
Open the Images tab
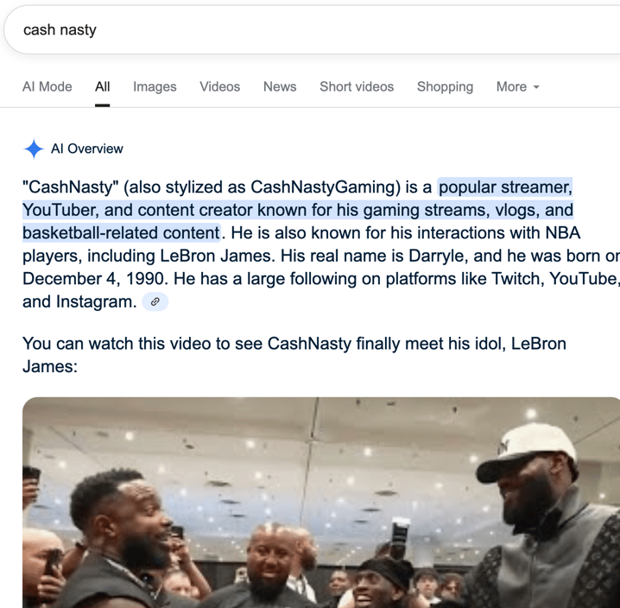tap(155, 86)
